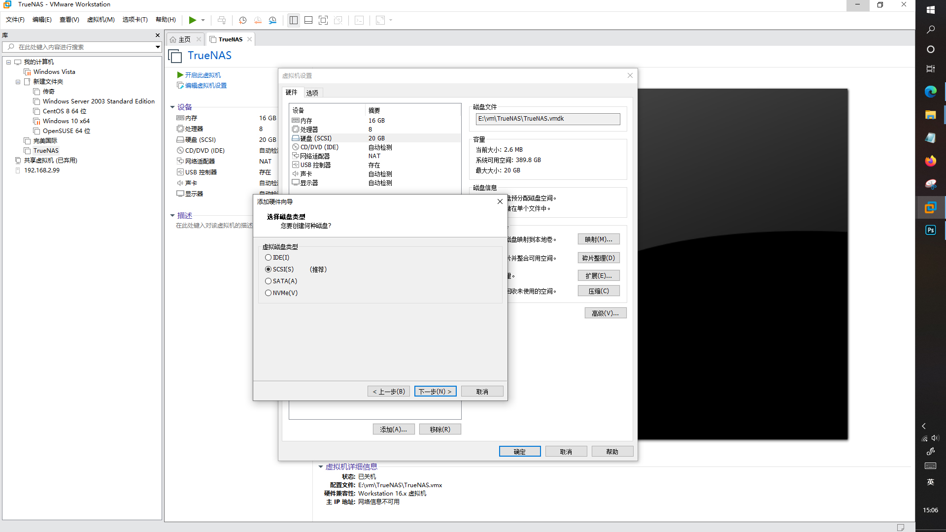This screenshot has height=532, width=946.
Task: Collapse the 我的计算机 tree node
Action: point(8,62)
